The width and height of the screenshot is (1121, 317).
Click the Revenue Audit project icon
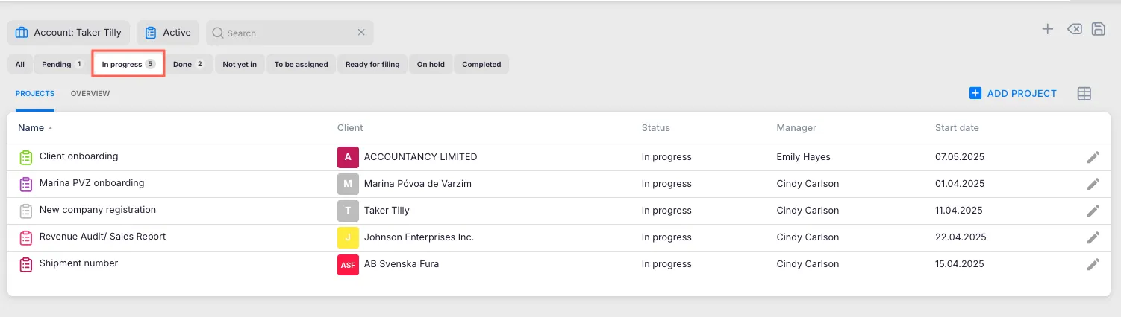pyautogui.click(x=26, y=237)
